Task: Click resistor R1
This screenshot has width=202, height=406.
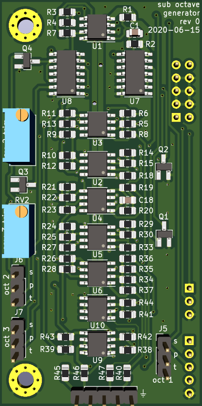Action: [x=128, y=18]
